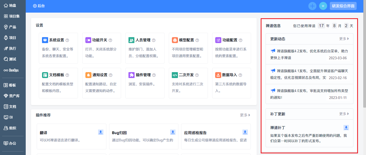The width and height of the screenshot is (366, 155).
Task: Click the blue plus button in header
Action: (x=312, y=6)
